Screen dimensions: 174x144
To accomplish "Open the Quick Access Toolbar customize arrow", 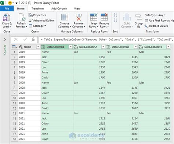I will click(17, 3).
